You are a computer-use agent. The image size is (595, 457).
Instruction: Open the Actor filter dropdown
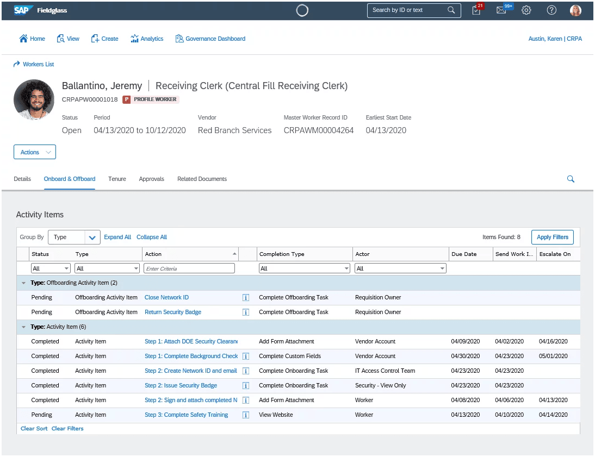400,268
